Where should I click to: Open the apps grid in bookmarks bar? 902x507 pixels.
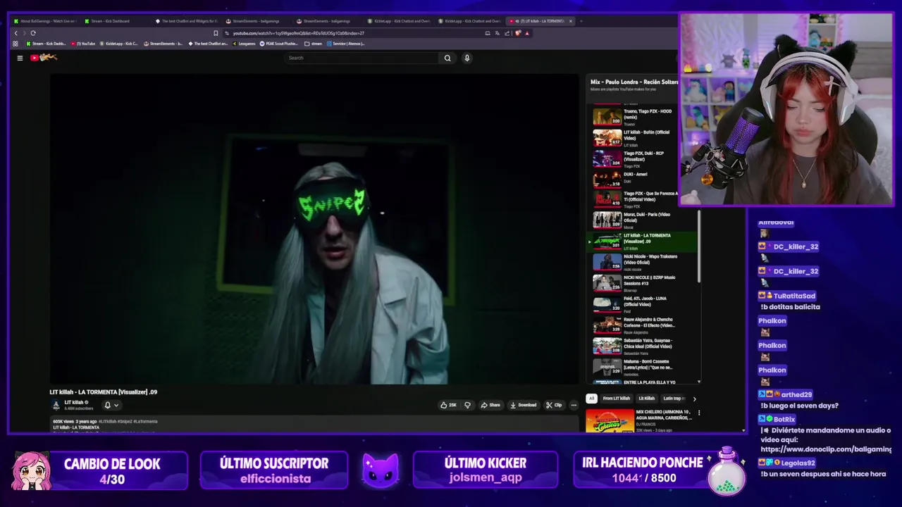pyautogui.click(x=16, y=44)
